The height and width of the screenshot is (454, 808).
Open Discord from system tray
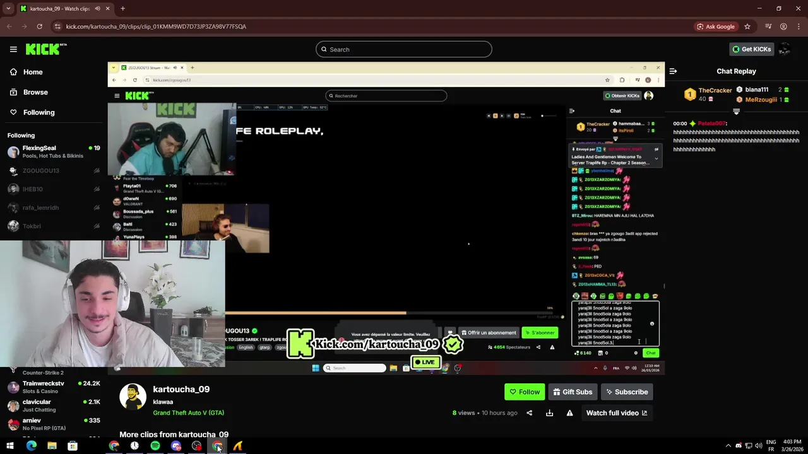(x=739, y=446)
